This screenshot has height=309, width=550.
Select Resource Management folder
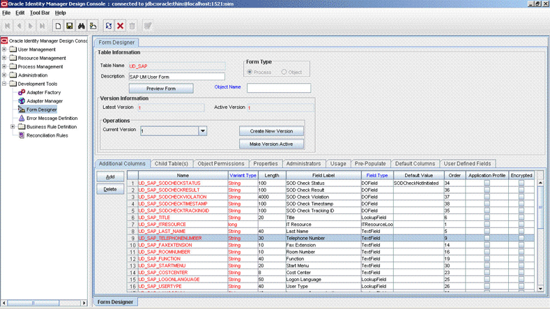coord(42,59)
